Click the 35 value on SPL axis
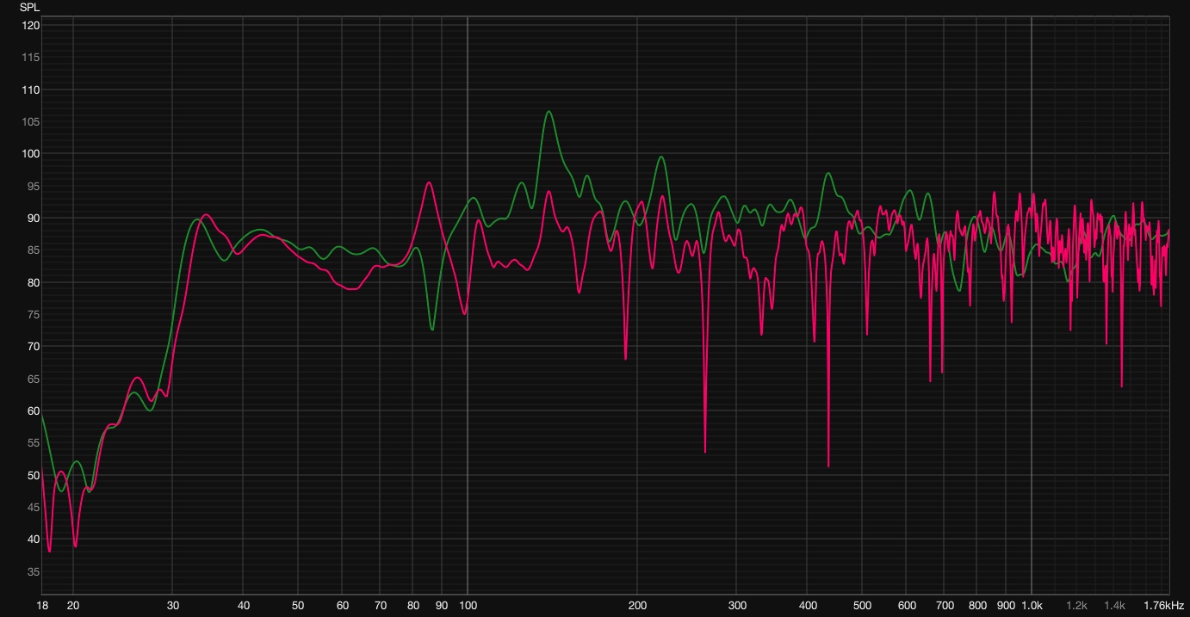Screen dimensions: 1190x617 31,572
